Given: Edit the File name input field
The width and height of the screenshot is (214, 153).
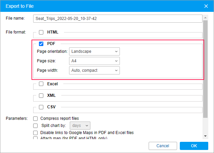Looking at the screenshot, I should tap(117, 19).
